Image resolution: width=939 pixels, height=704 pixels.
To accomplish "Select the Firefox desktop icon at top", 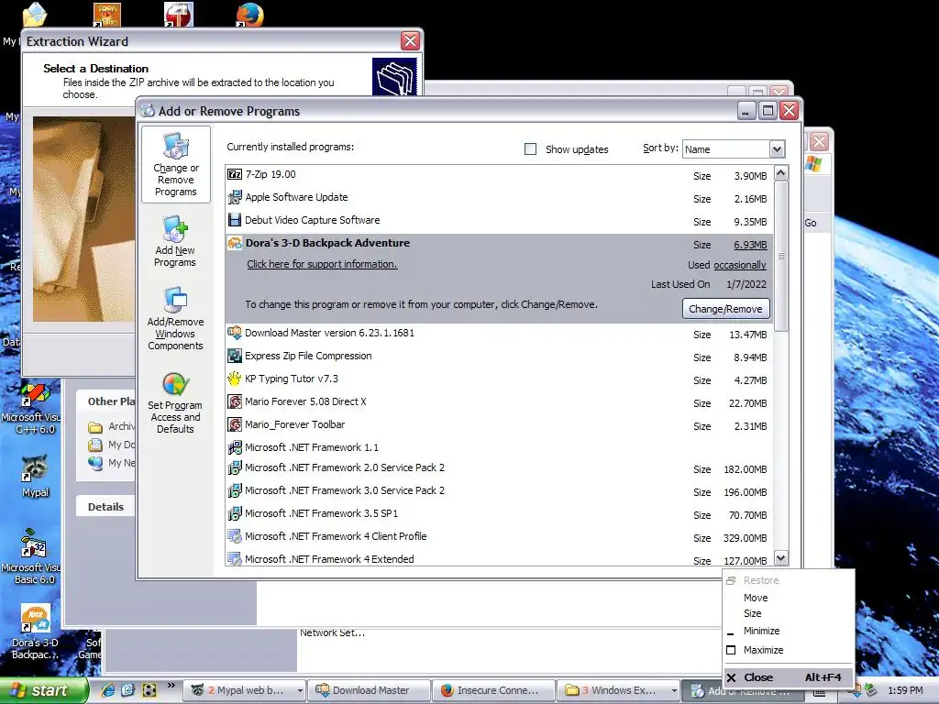I will point(250,15).
